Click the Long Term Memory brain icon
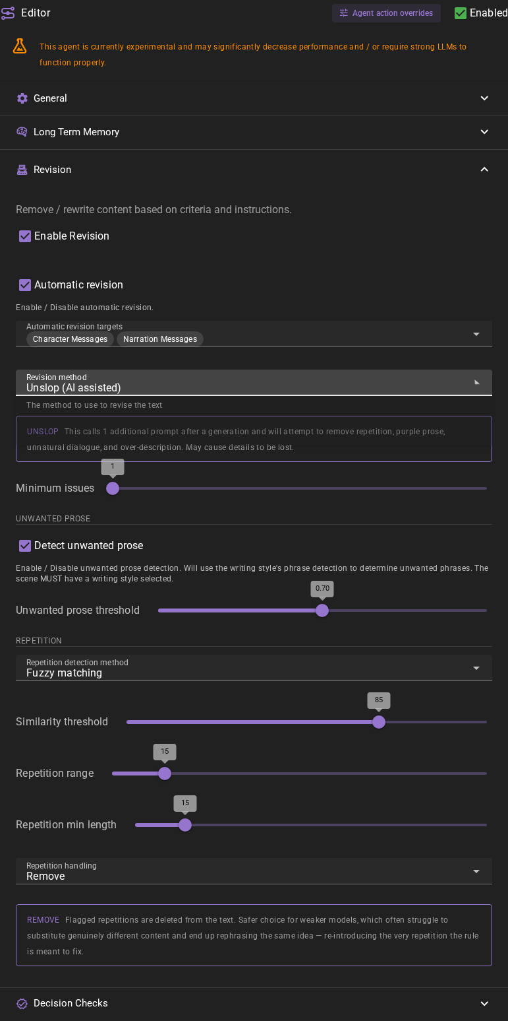 click(22, 132)
